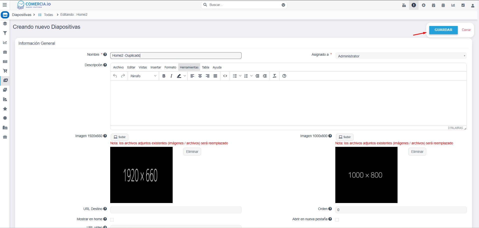This screenshot has height=228, width=479.
Task: Click the quick create plus circle icon
Action: coord(424,5)
